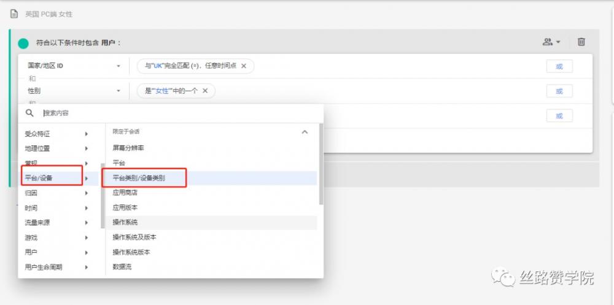Image resolution: width=614 pixels, height=305 pixels.
Task: Choose the 操作系统及版本 dimension
Action: click(x=211, y=237)
